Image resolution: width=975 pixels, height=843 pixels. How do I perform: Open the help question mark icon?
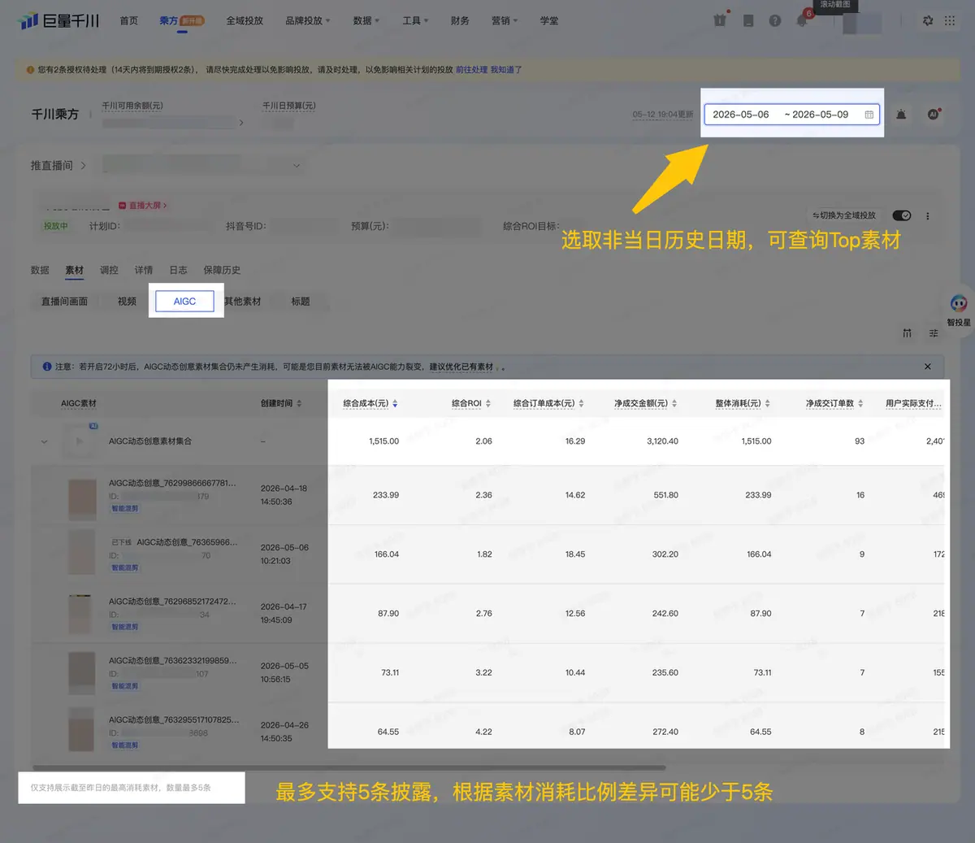(775, 21)
